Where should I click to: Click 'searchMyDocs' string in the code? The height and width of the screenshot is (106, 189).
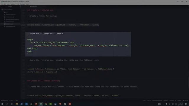point(59,45)
